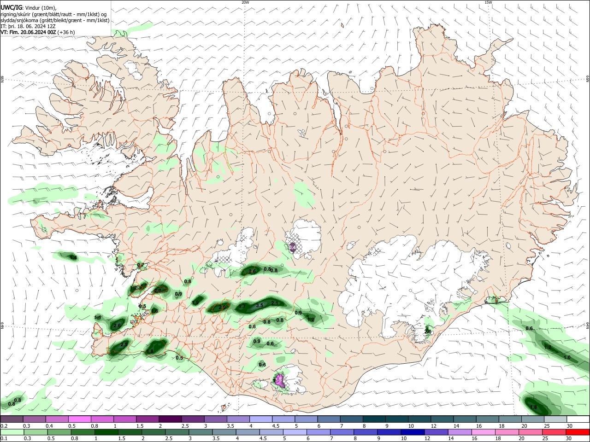
Task: Select the bright pink 0.5 snow legend swatch
Action: pos(79,419)
